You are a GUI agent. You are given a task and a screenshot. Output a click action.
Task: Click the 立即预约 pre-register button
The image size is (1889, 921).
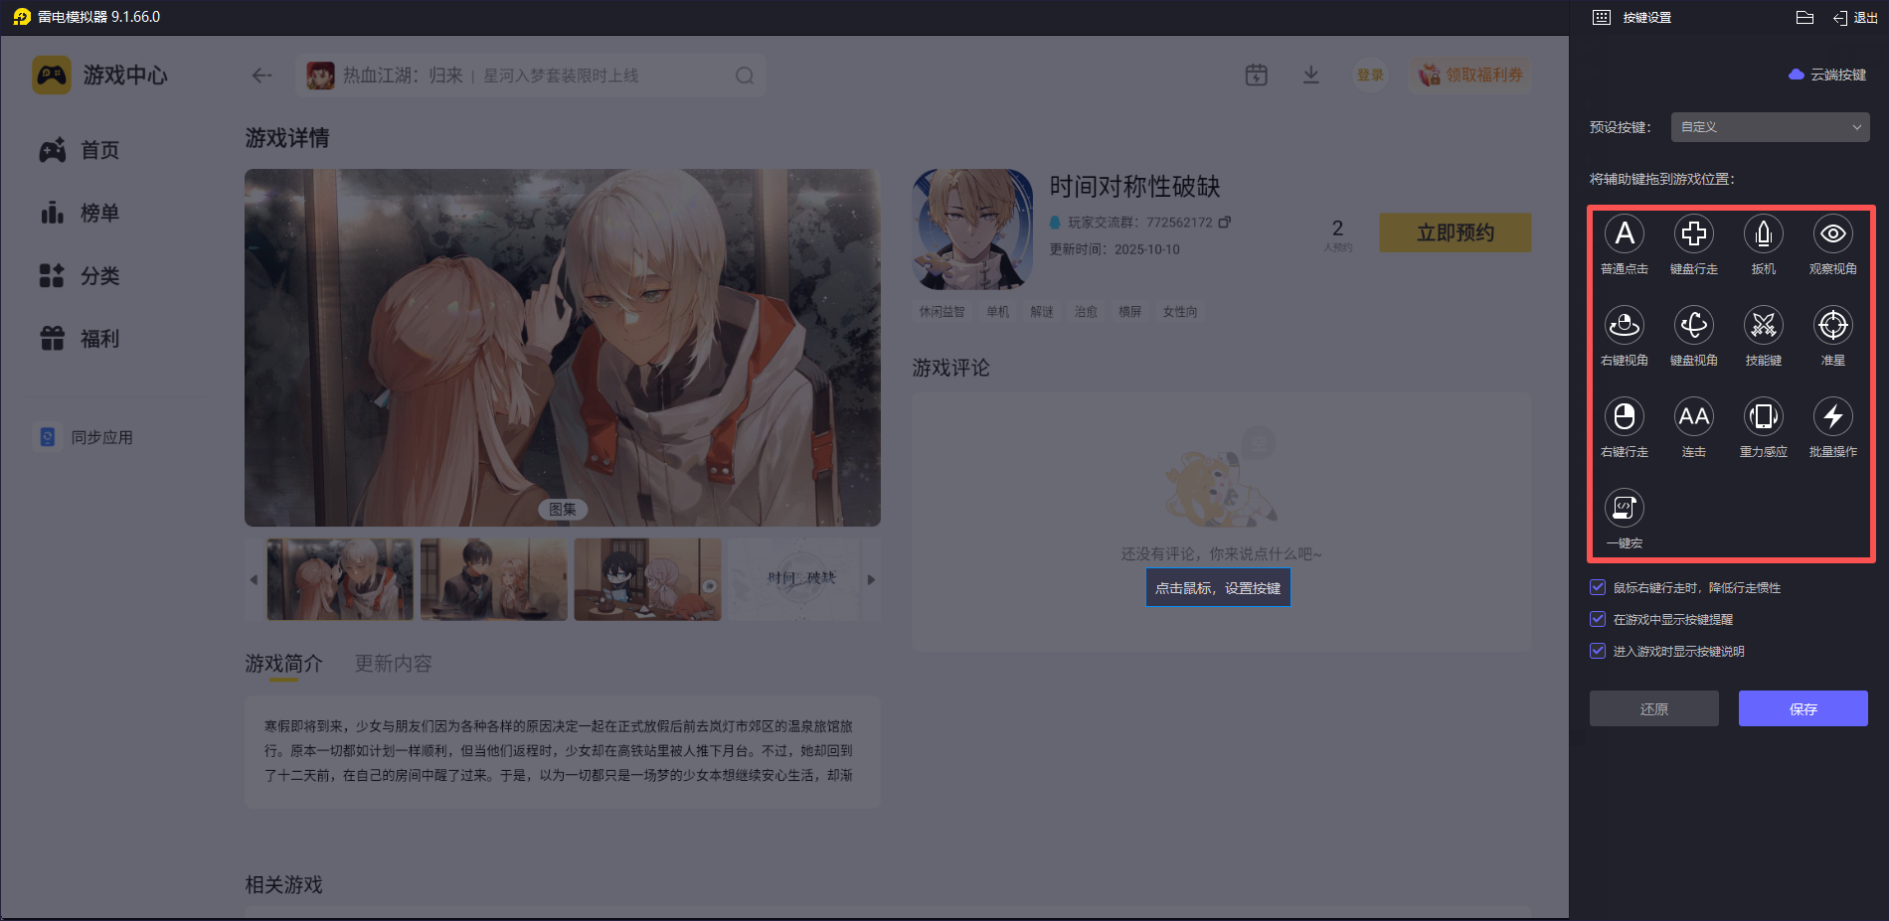[1455, 231]
